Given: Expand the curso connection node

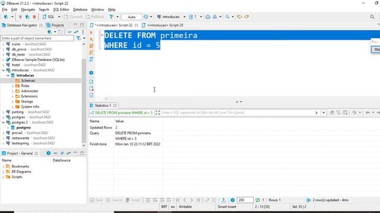Looking at the screenshot, I should [3, 44].
